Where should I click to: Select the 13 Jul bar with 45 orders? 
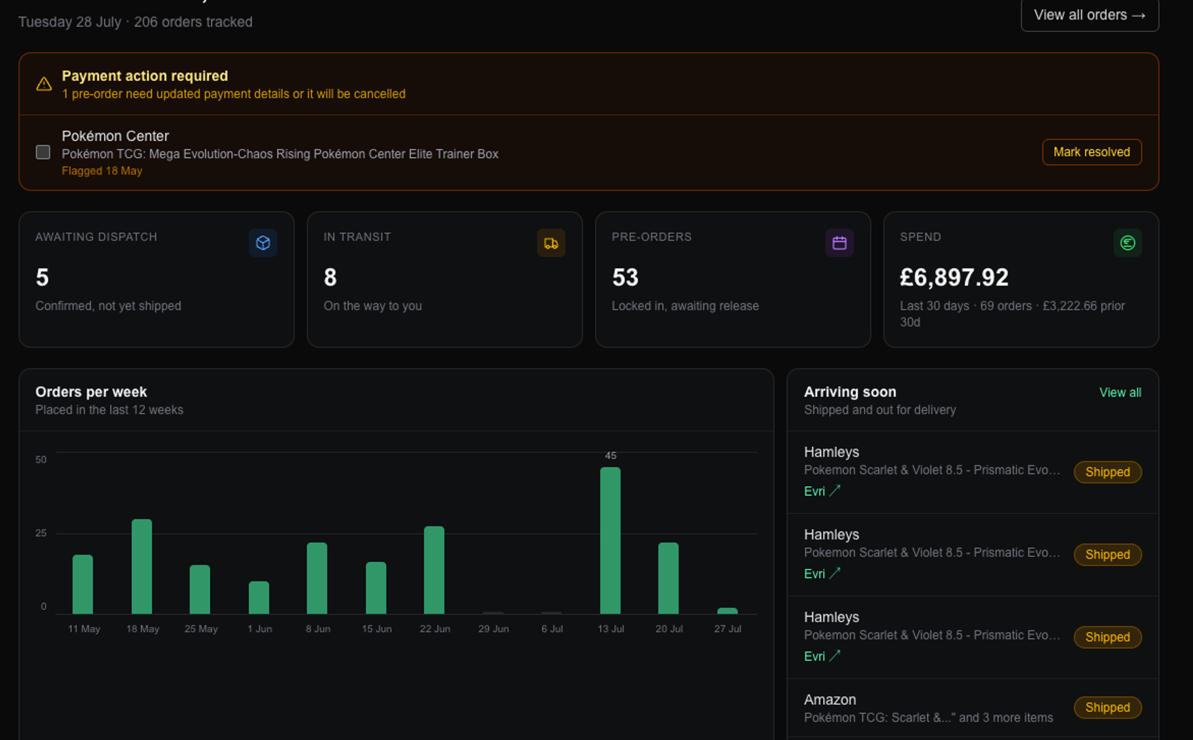point(610,540)
